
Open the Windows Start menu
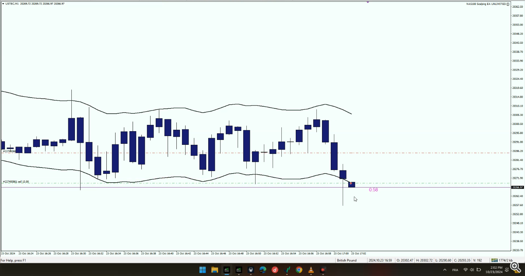[203, 270]
